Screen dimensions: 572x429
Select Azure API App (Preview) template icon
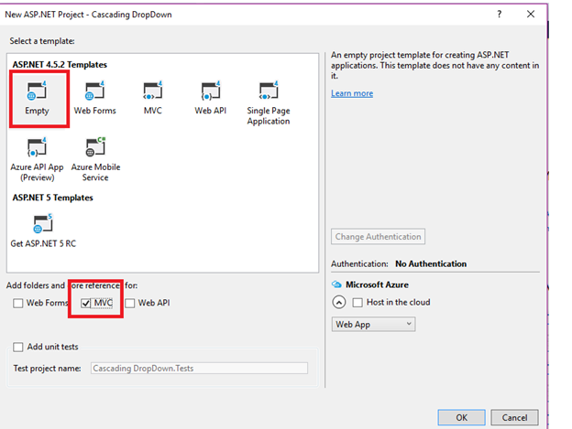pyautogui.click(x=37, y=147)
